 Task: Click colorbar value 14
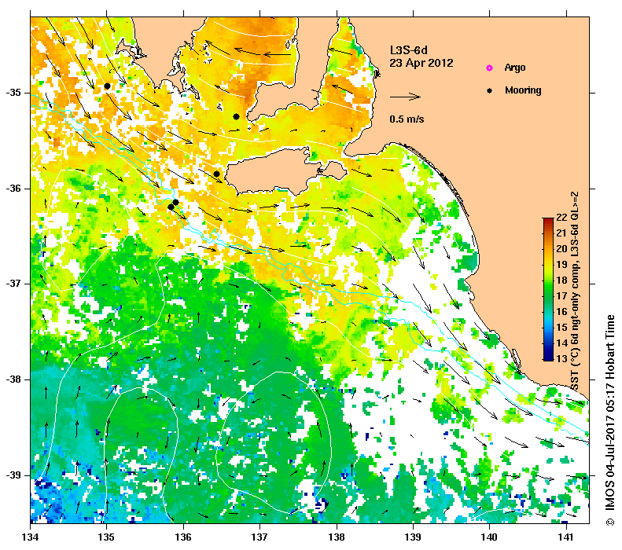[561, 343]
